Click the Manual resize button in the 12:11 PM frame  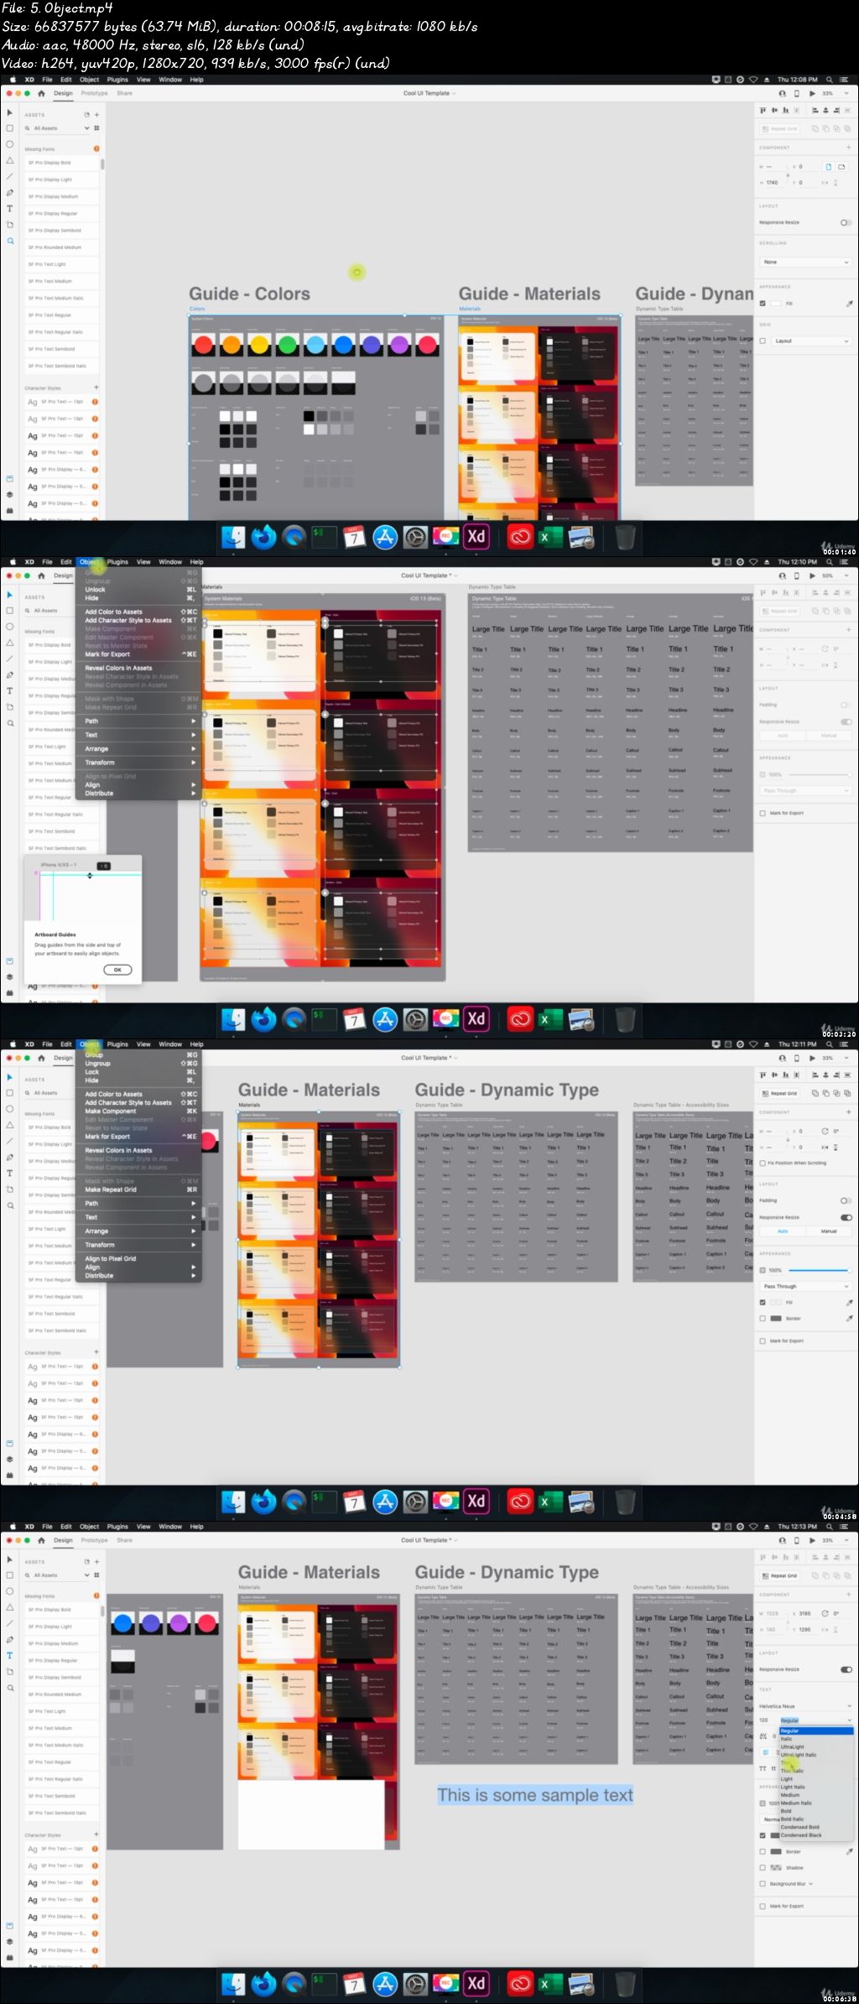pyautogui.click(x=829, y=1231)
